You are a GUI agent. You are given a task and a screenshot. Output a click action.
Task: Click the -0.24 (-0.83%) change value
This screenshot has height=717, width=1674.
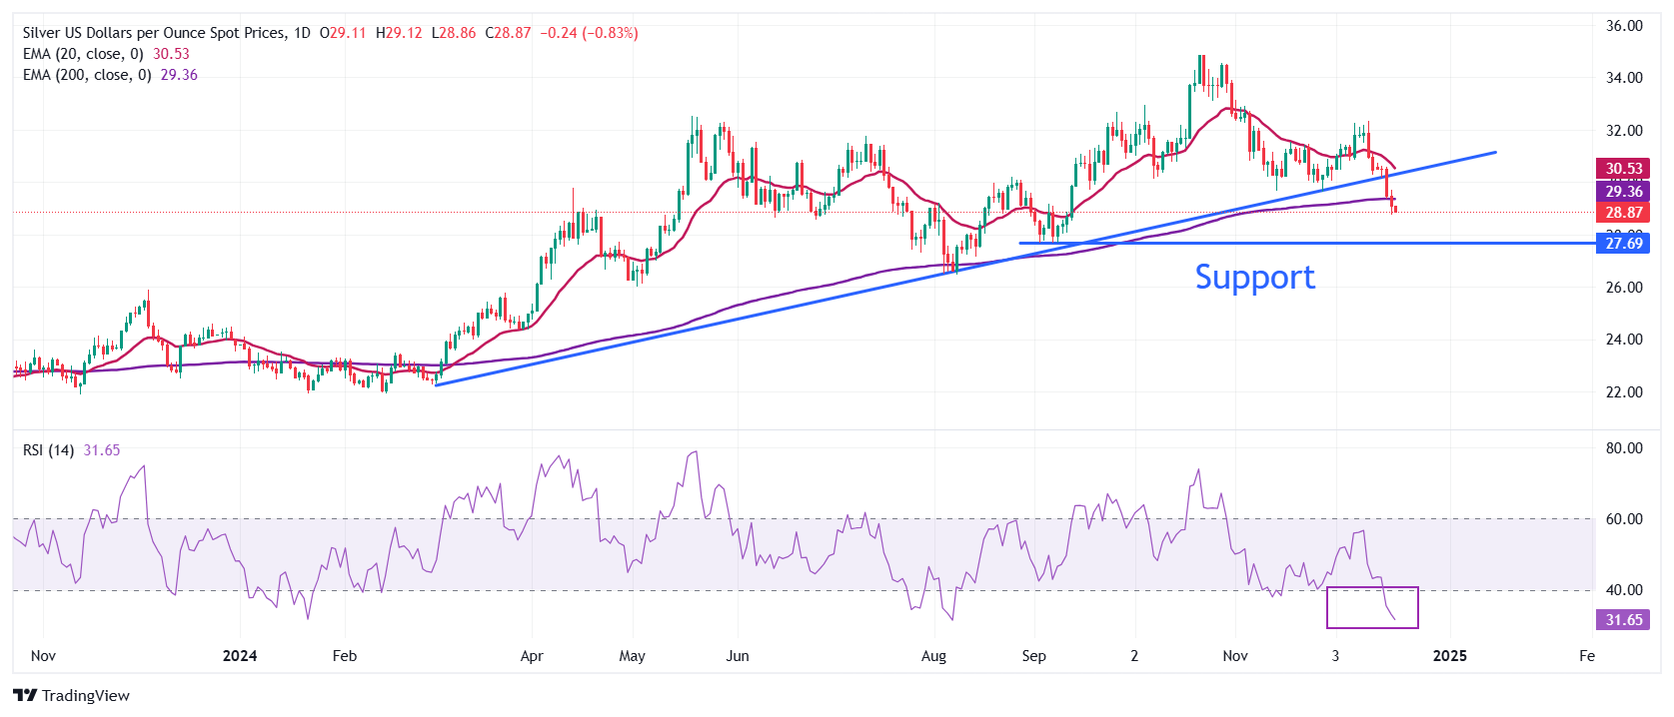click(x=589, y=33)
